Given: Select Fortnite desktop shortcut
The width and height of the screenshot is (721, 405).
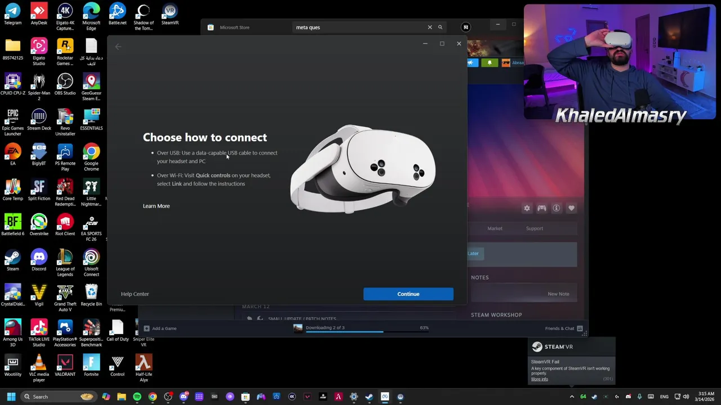Looking at the screenshot, I should pos(91,366).
